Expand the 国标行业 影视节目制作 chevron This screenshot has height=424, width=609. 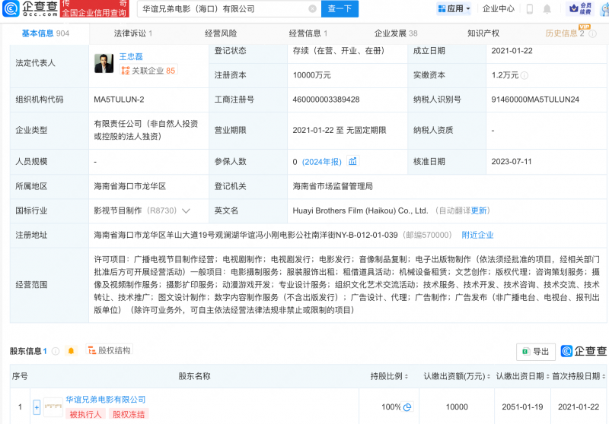[x=186, y=210]
